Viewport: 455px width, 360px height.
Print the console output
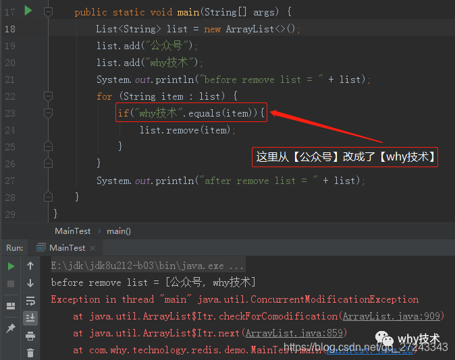pyautogui.click(x=30, y=336)
